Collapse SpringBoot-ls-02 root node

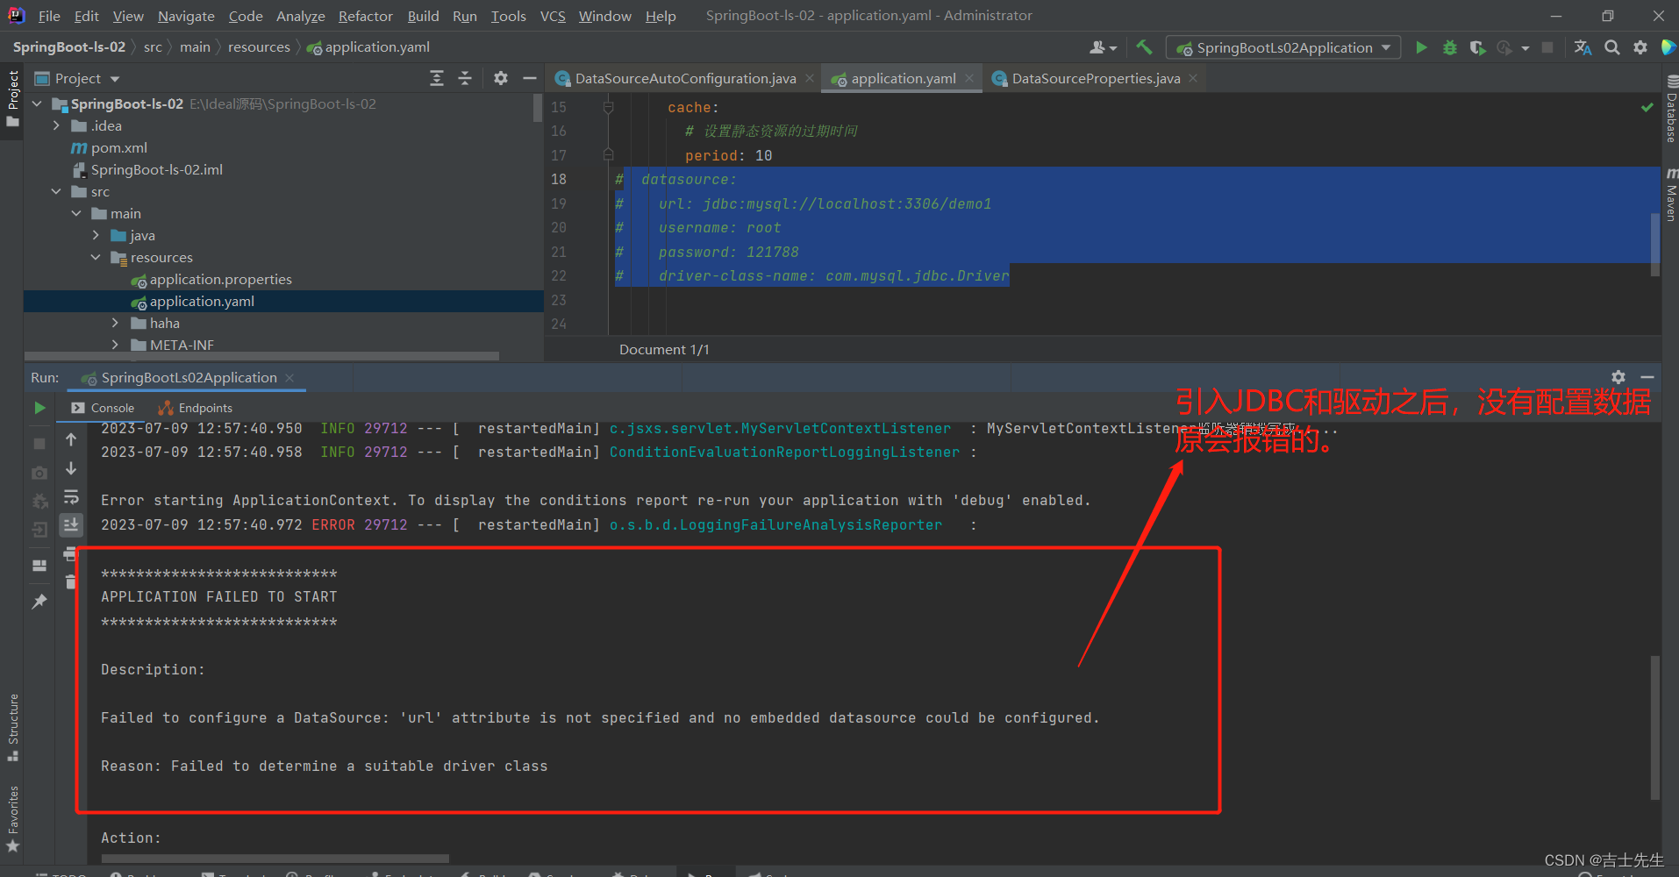tap(37, 103)
